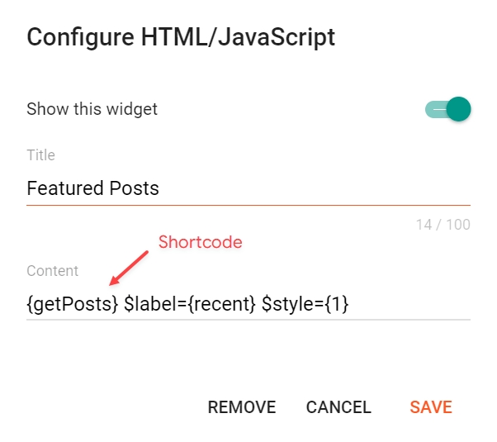Click the Title input field

[248, 188]
